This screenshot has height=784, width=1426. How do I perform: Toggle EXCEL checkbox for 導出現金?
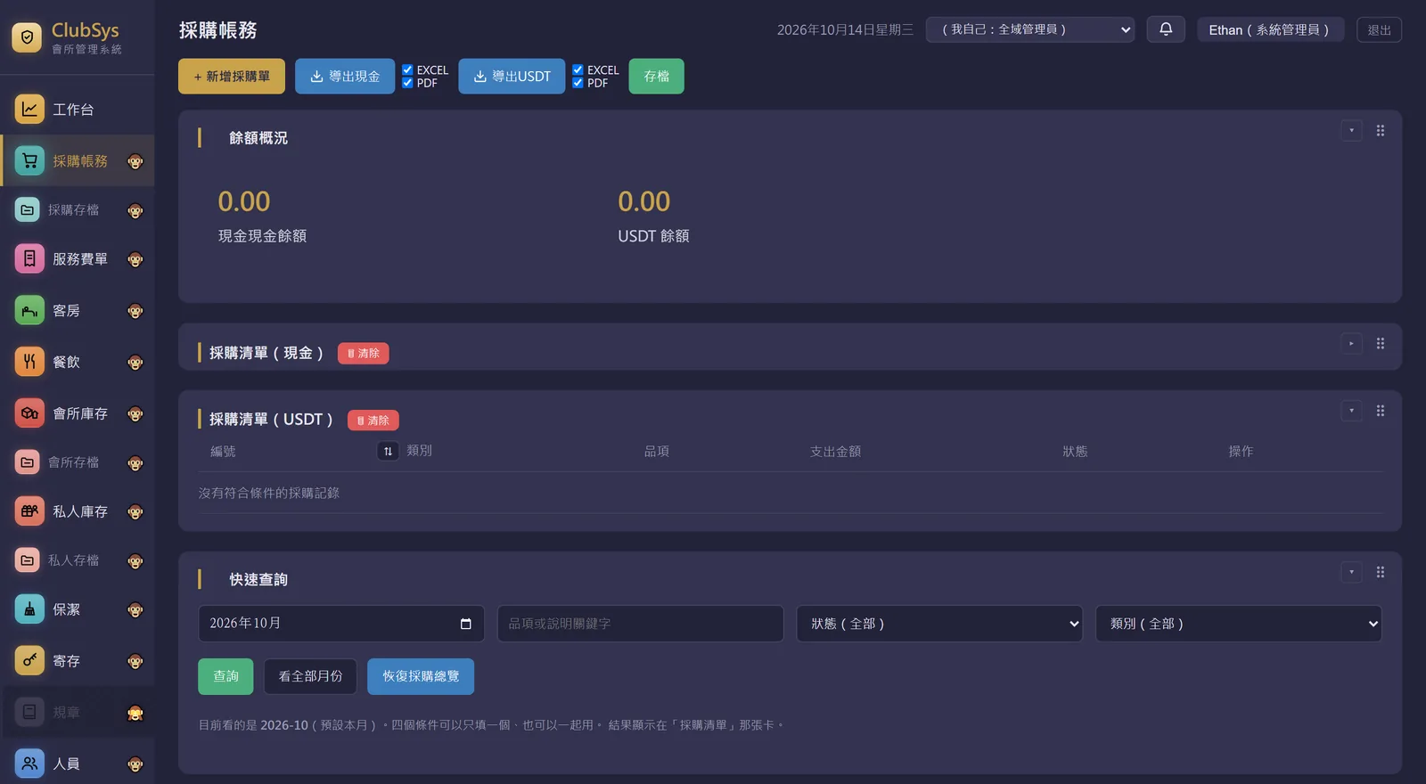tap(407, 69)
